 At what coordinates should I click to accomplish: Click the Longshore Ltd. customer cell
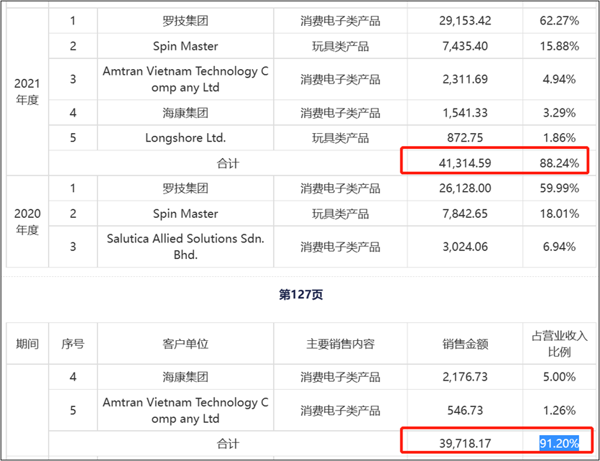pyautogui.click(x=185, y=138)
